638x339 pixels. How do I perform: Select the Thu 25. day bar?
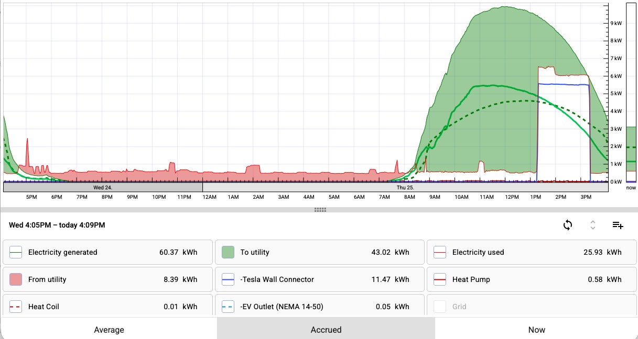[405, 187]
